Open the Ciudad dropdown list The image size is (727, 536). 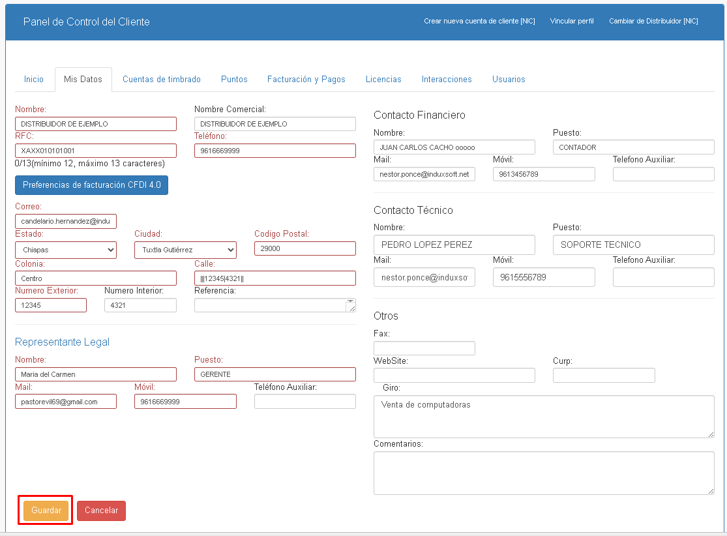click(x=185, y=250)
